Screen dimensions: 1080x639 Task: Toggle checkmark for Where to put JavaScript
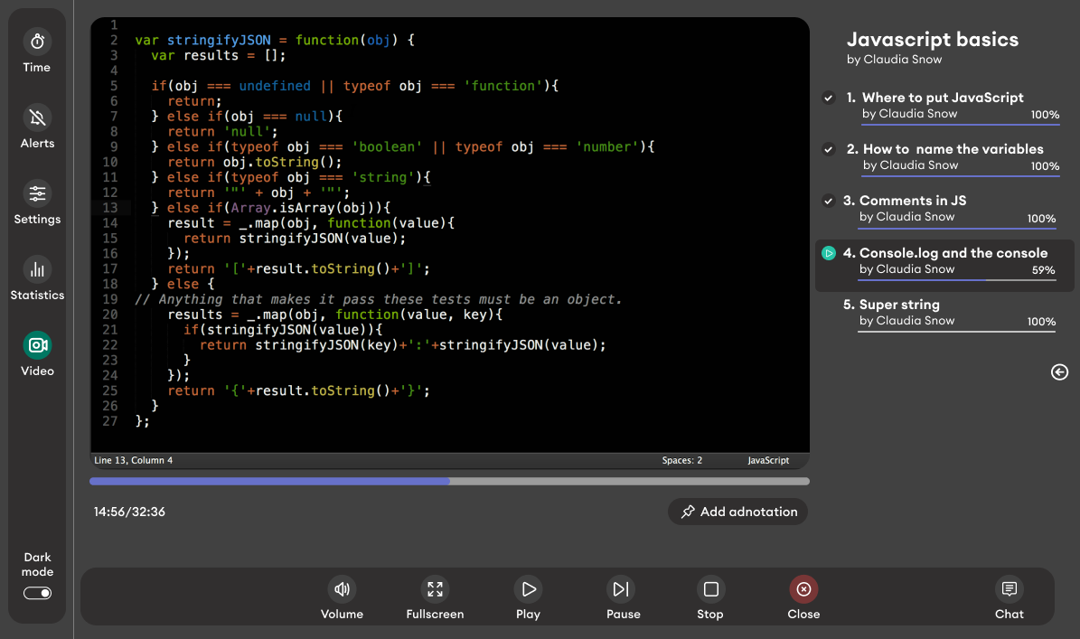pos(829,98)
